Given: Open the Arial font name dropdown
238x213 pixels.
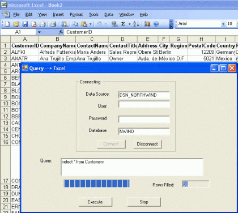Looking at the screenshot, I should pos(223,24).
